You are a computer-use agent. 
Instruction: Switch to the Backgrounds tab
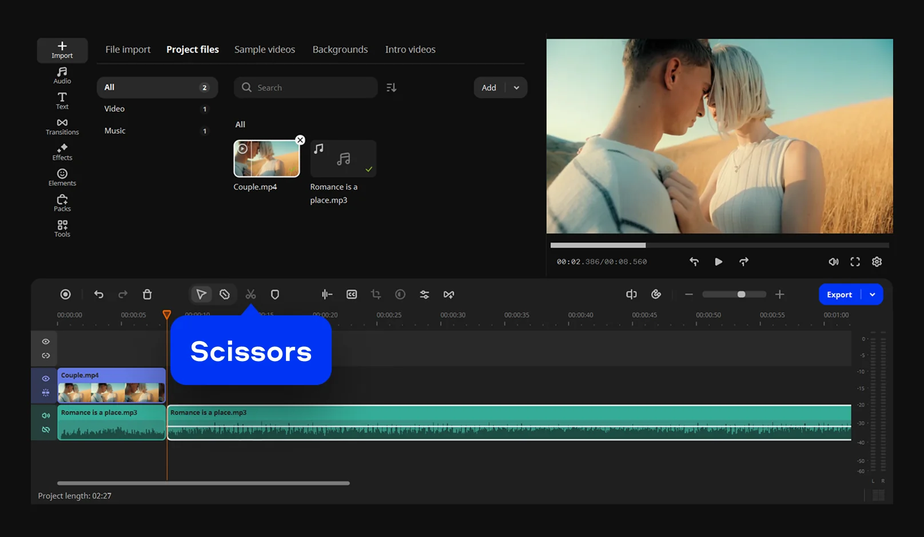(x=340, y=50)
